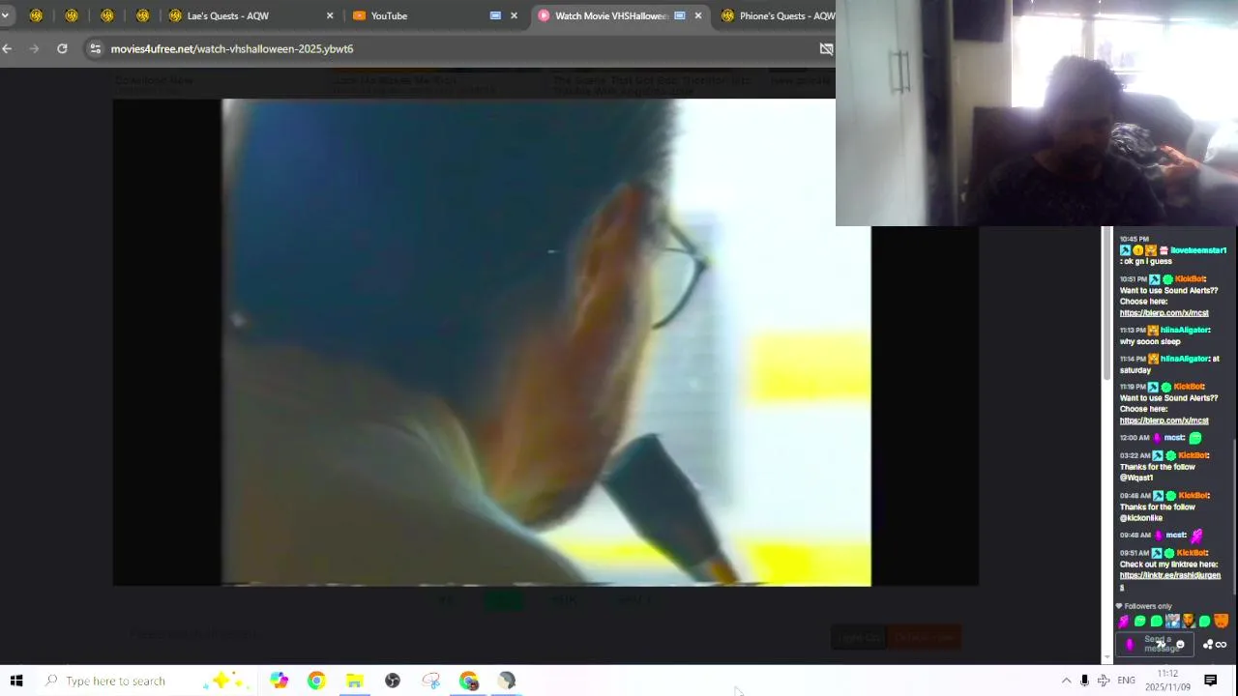This screenshot has width=1238, height=696.
Task: Select the first pinned AQW tab
Action: point(37,15)
